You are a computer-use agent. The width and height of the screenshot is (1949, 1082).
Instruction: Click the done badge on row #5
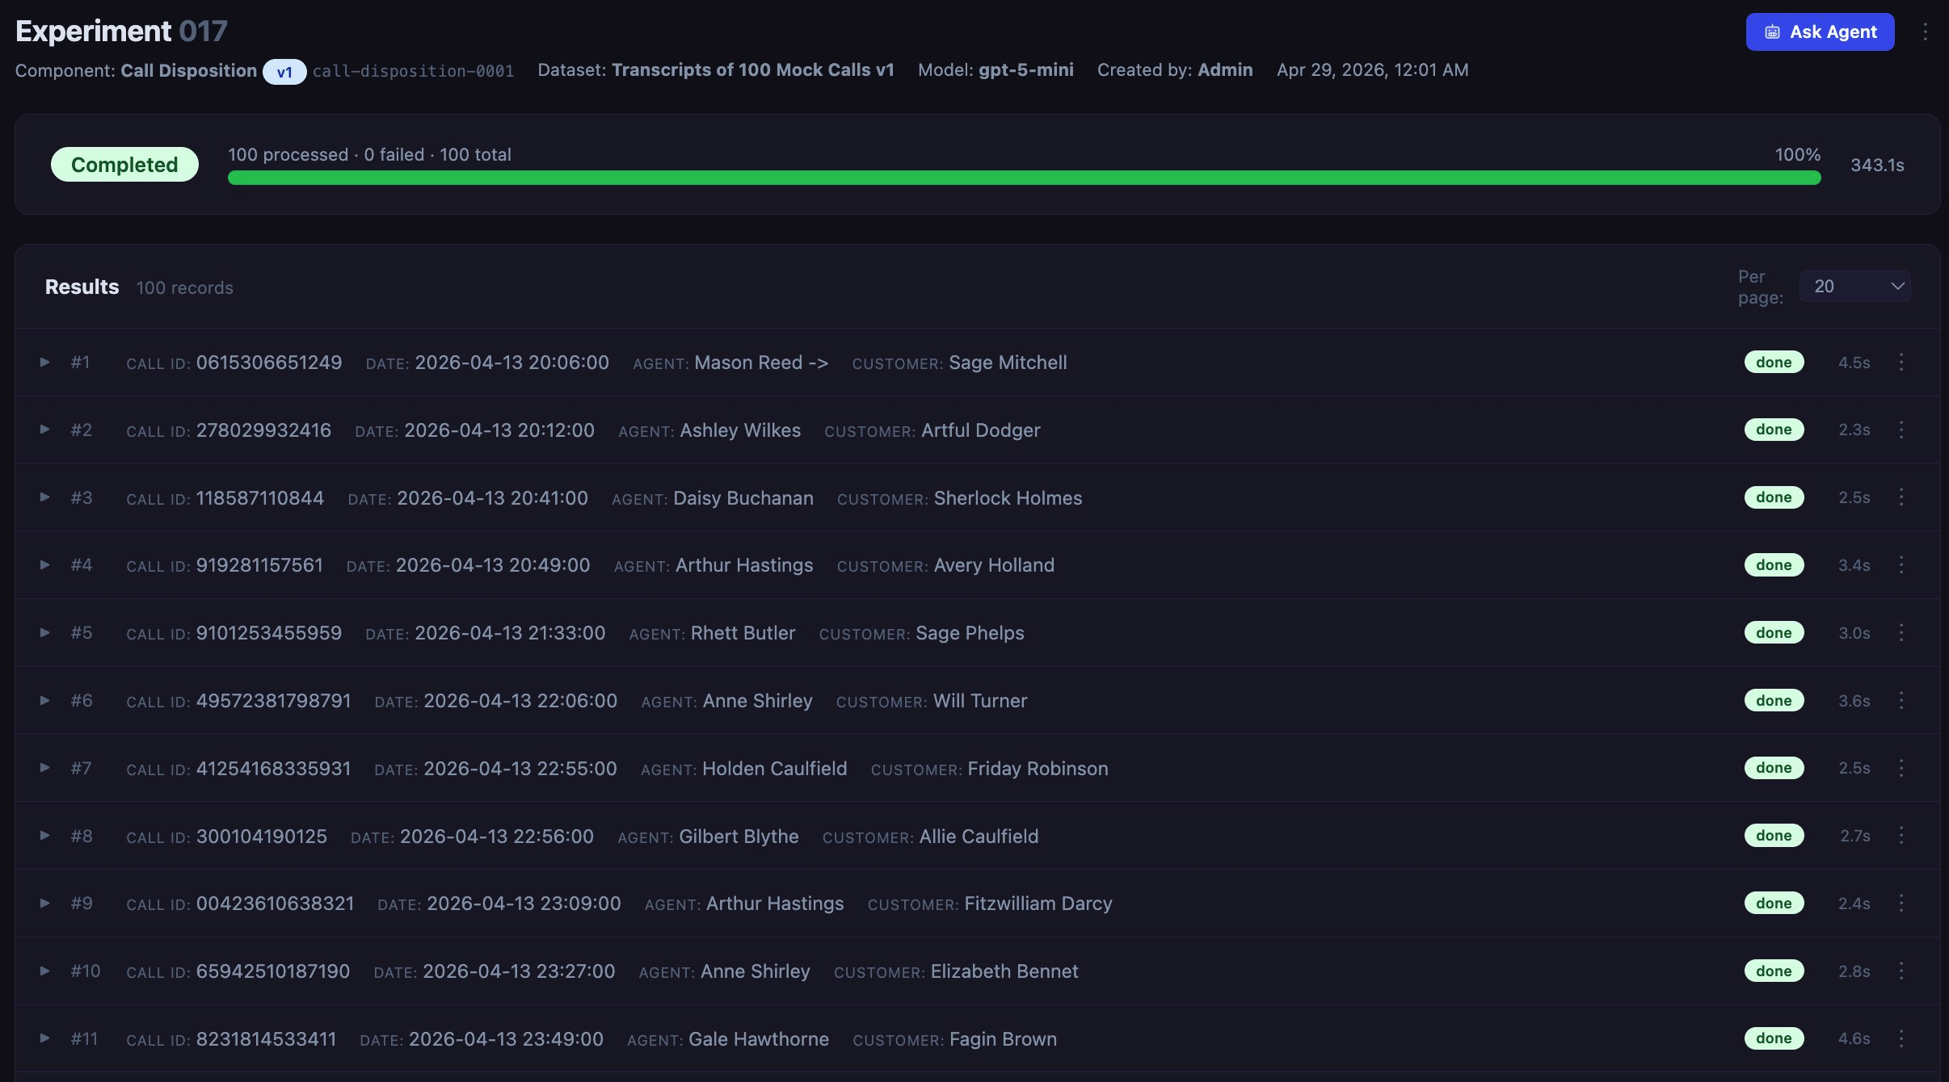1774,633
